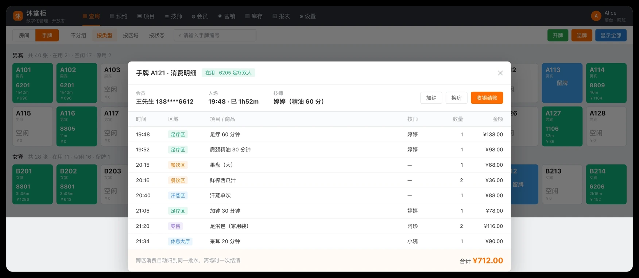Open the idle wristband card A115
The image size is (639, 278).
[32, 126]
